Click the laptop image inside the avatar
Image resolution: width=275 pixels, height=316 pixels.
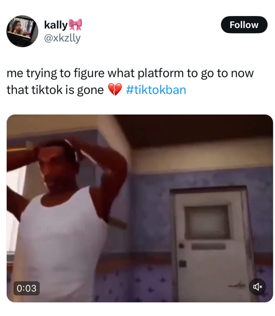20,30
